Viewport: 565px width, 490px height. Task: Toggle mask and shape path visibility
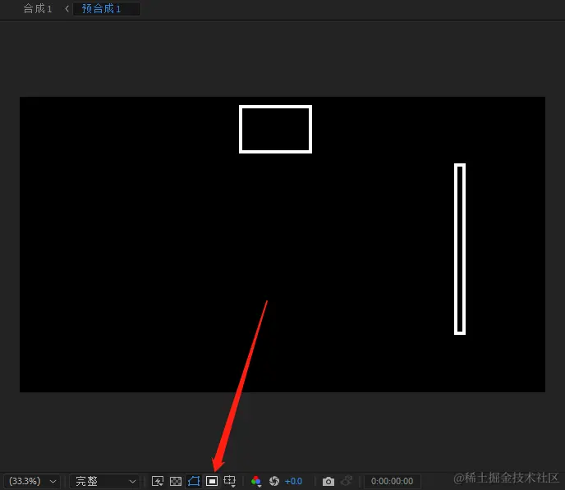(194, 481)
